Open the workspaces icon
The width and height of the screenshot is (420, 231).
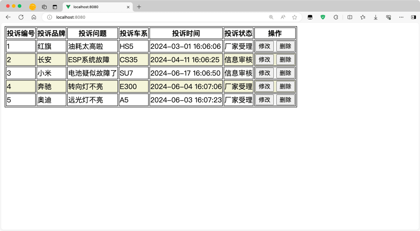(44, 7)
